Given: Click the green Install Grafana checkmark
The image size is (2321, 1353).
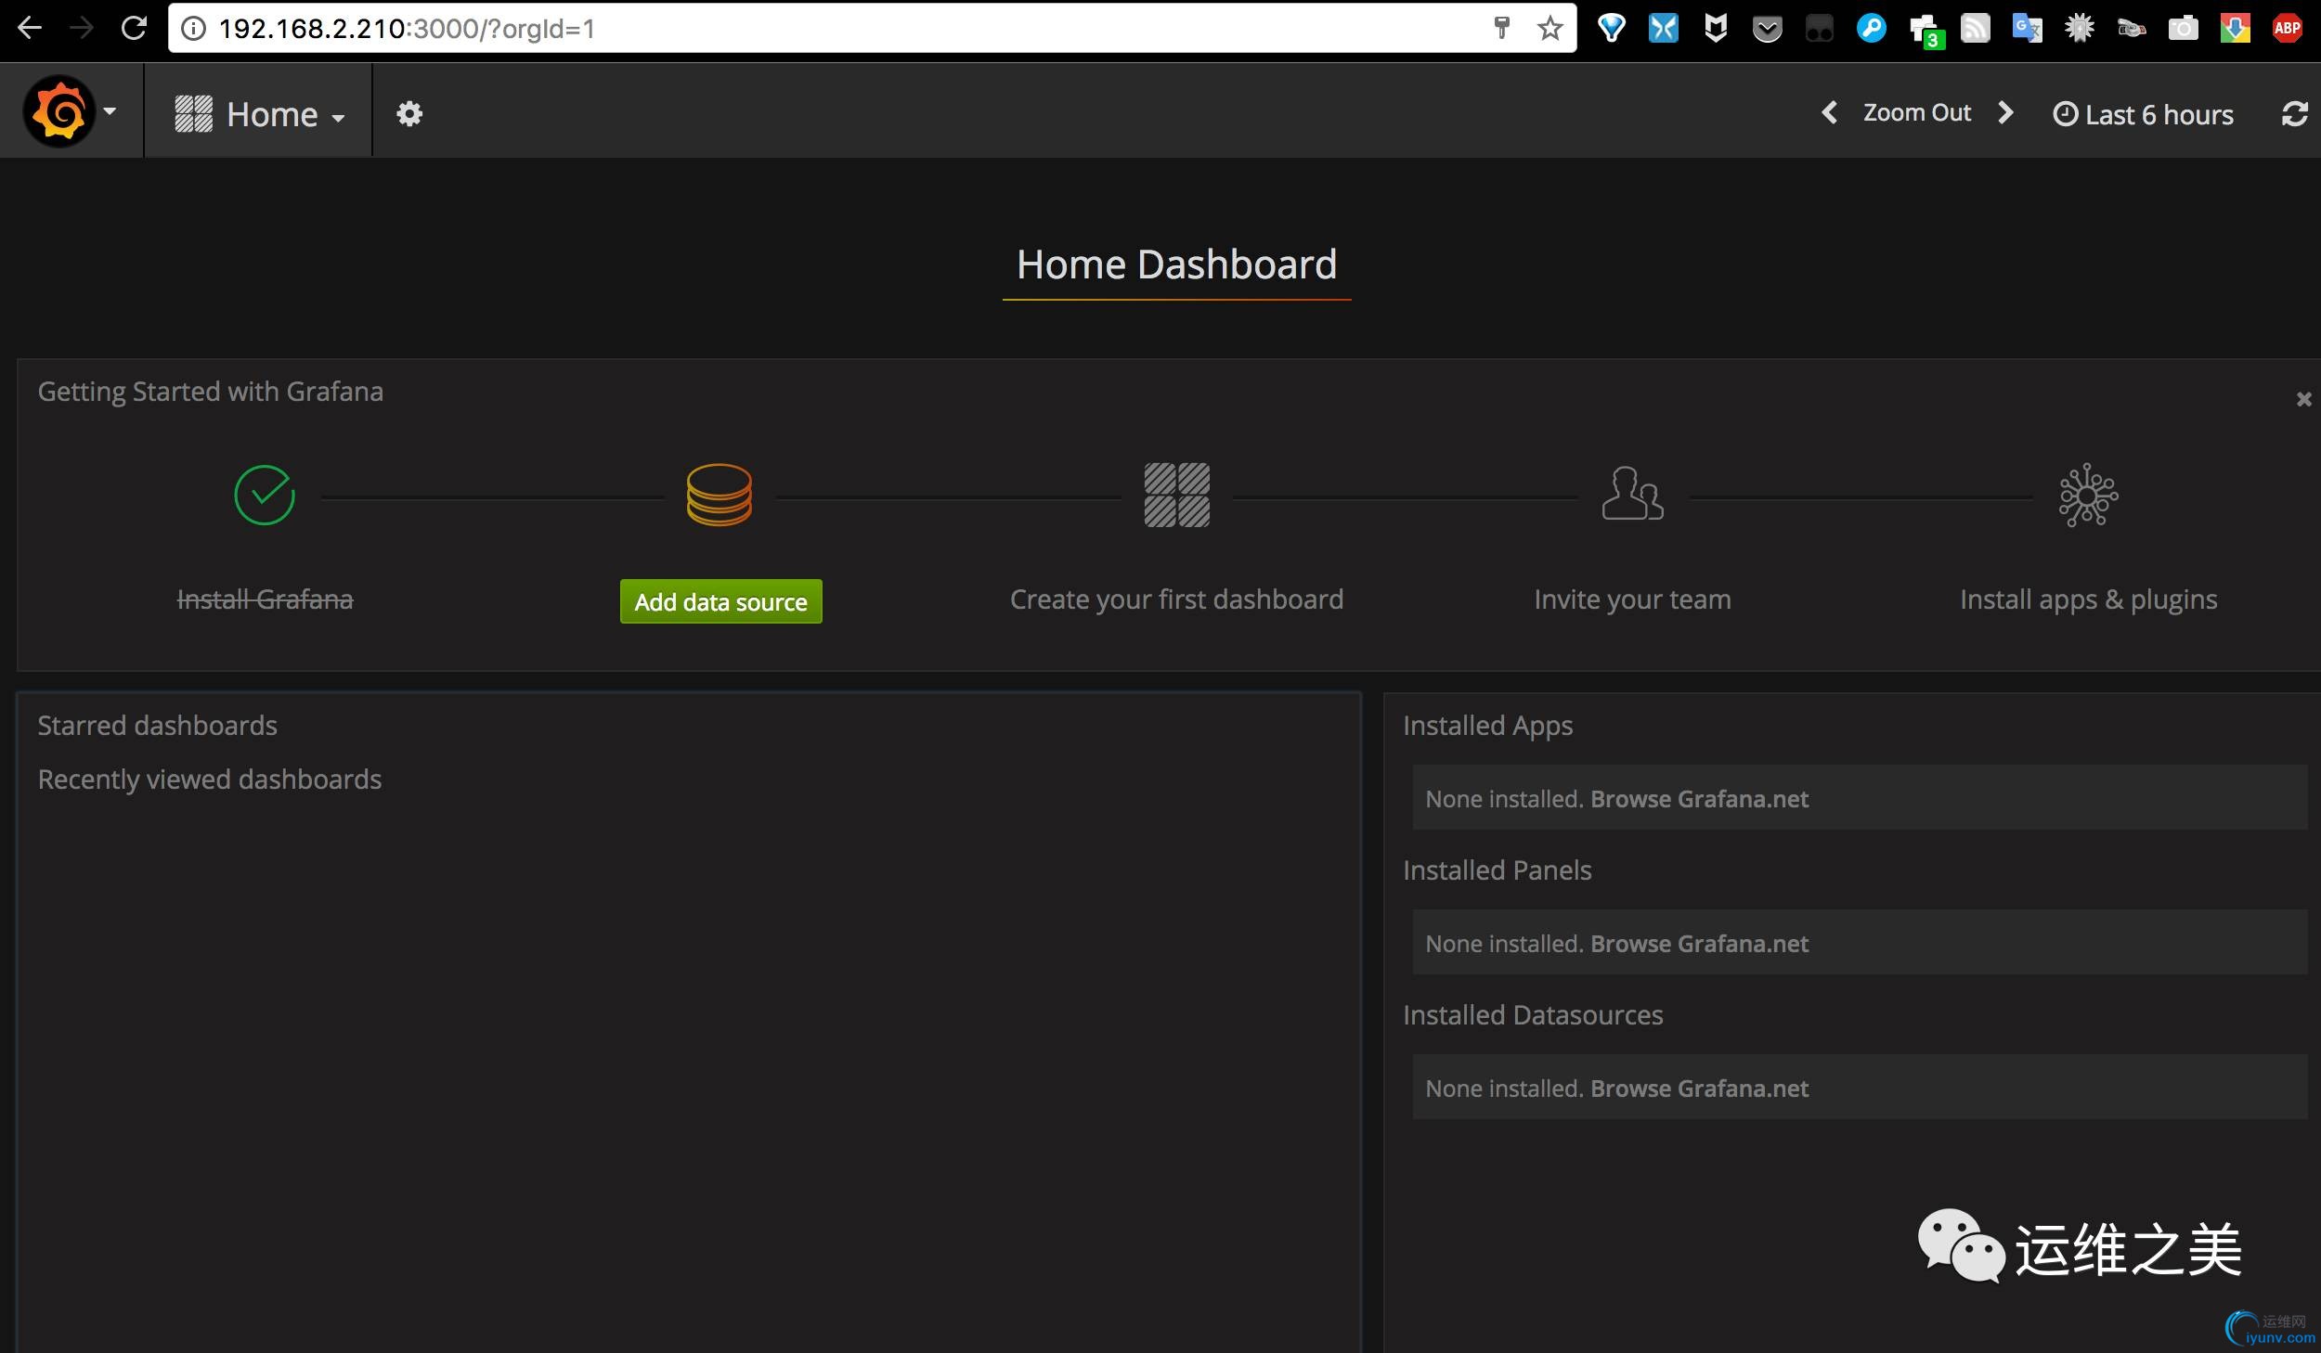Looking at the screenshot, I should point(265,495).
